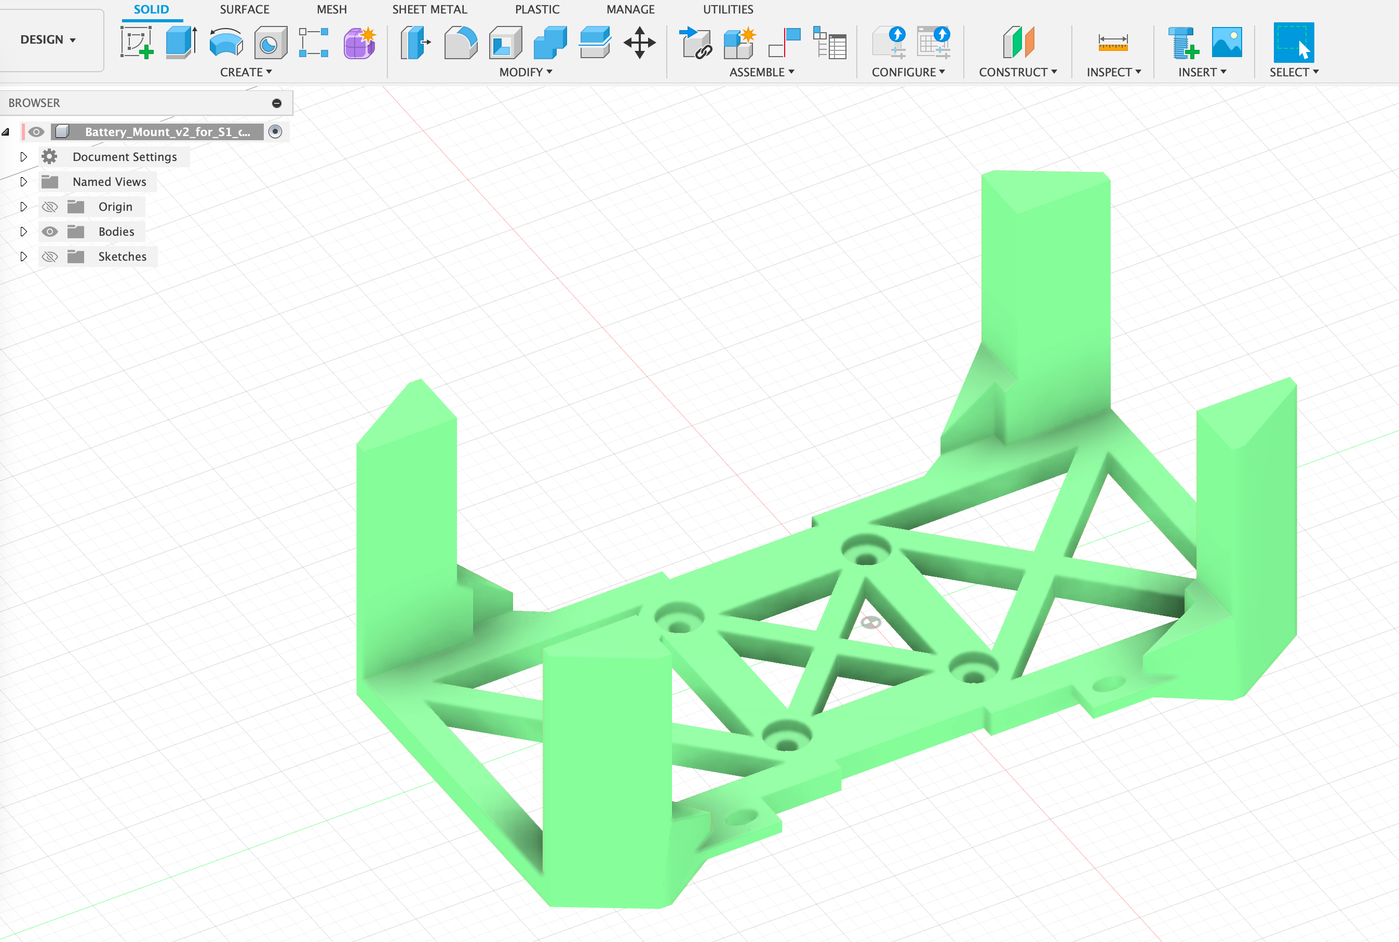1399x942 pixels.
Task: Switch to the SHEET METAL tab
Action: point(429,10)
